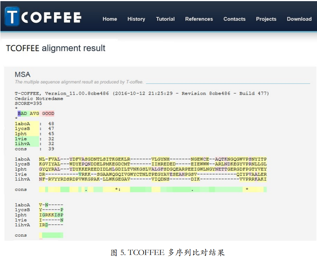
Task: Click the 1pht sequence starting GYQYRAL
Action: tap(153, 169)
